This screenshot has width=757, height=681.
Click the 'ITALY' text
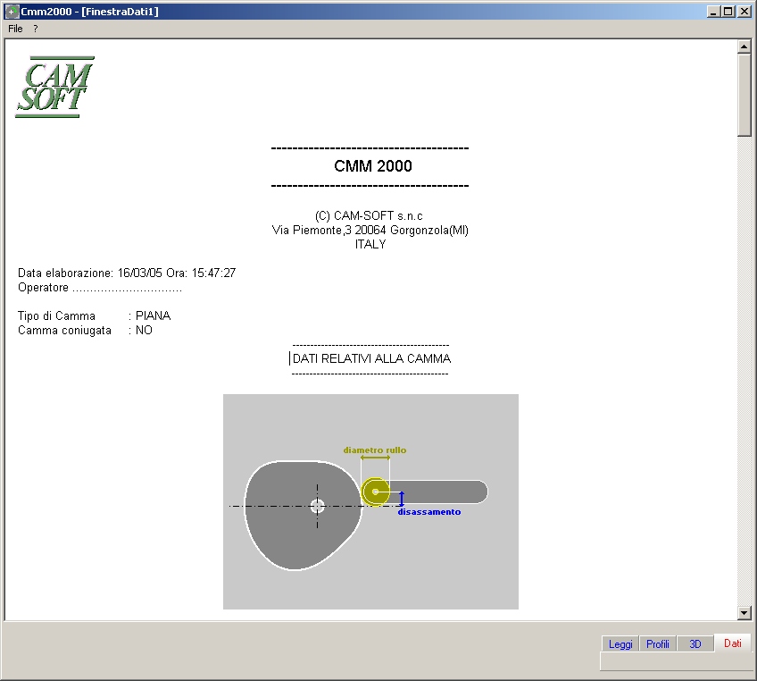point(370,245)
